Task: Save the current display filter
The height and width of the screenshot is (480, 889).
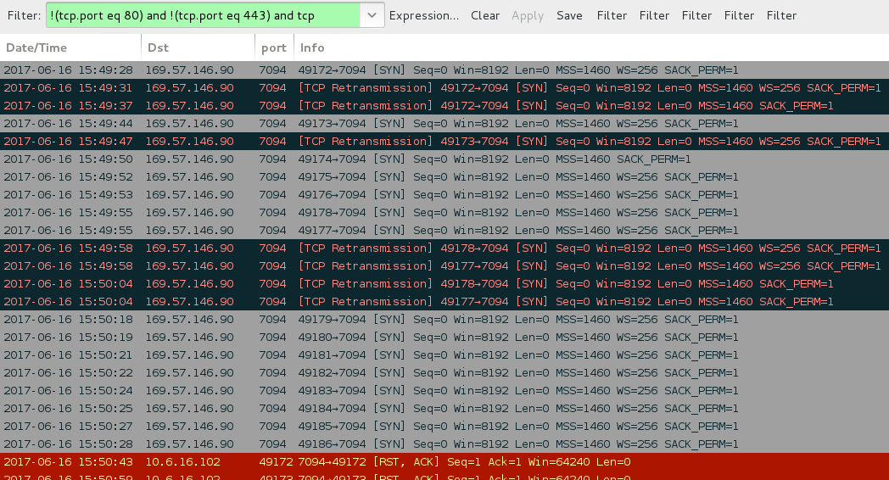Action: pos(569,16)
